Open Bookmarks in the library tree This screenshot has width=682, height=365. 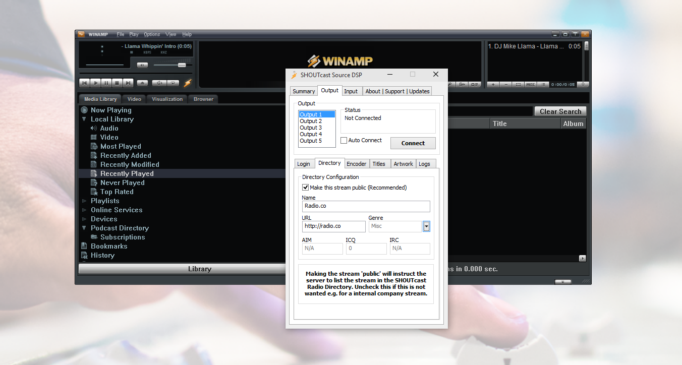[109, 246]
